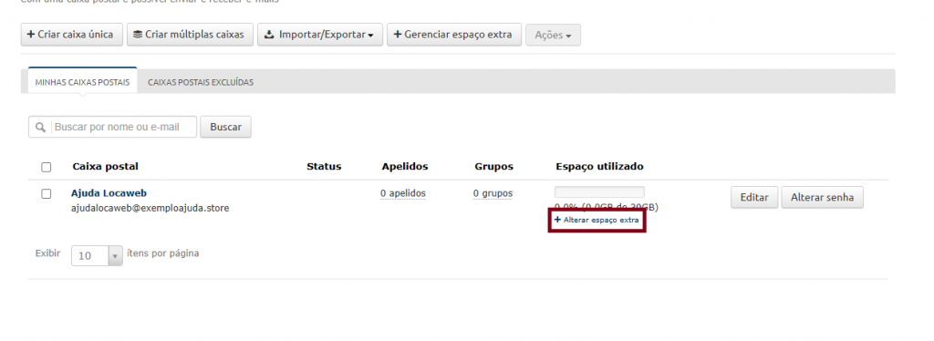This screenshot has width=934, height=341.
Task: Click the 0 apelidos link
Action: tap(403, 193)
